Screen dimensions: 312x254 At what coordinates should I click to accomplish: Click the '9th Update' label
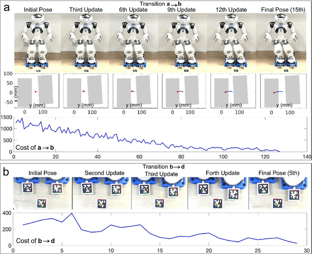pos(181,10)
